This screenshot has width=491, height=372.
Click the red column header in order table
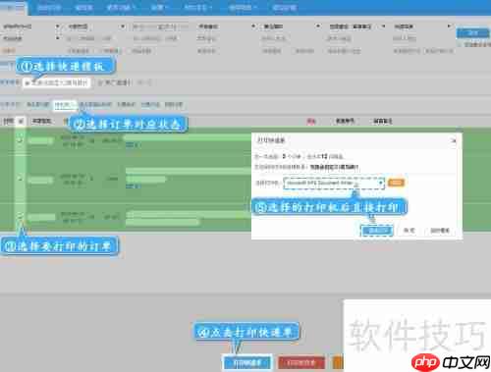coord(311,122)
